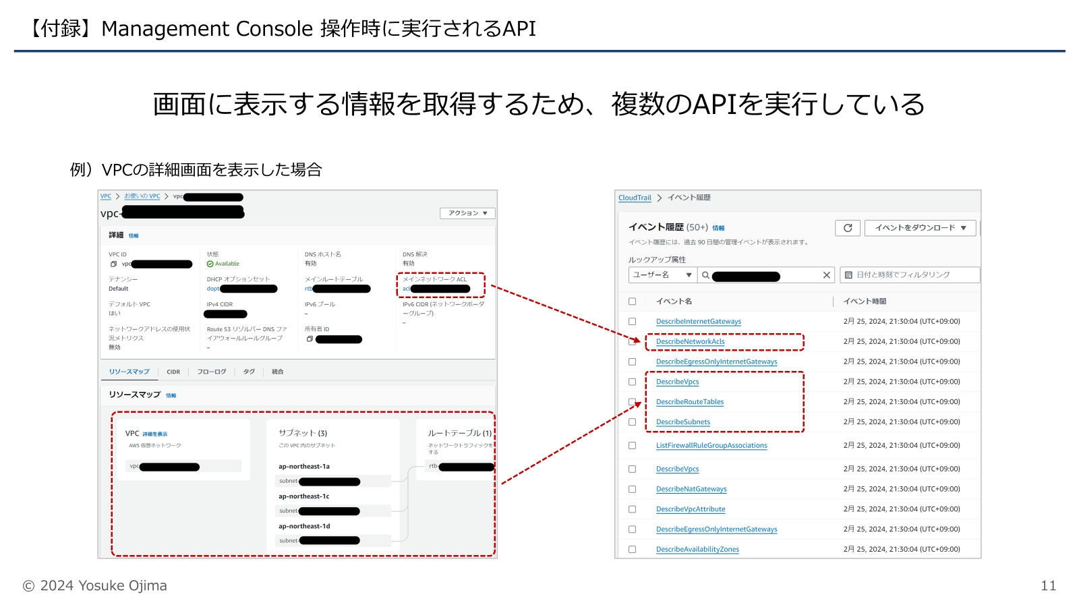Open the DescribeRouteTables event link
Screen dimensions: 1079x607
click(689, 401)
